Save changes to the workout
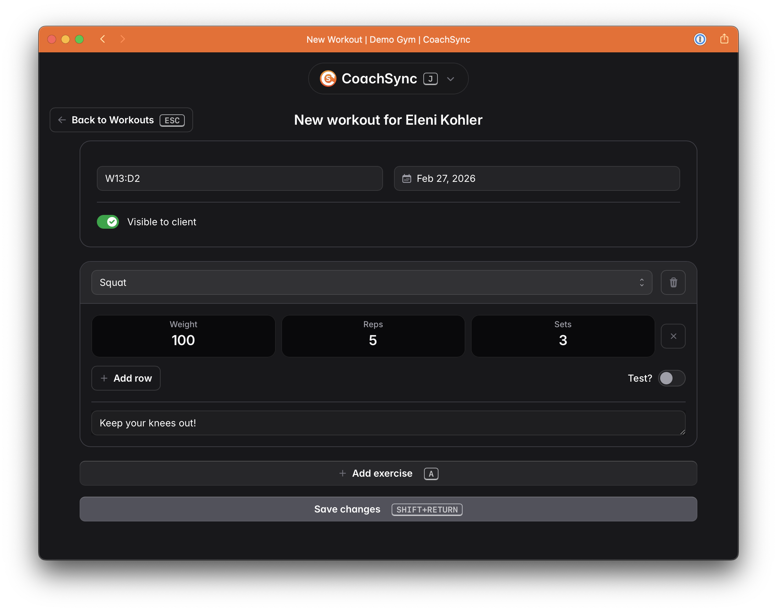The height and width of the screenshot is (611, 777). 388,509
